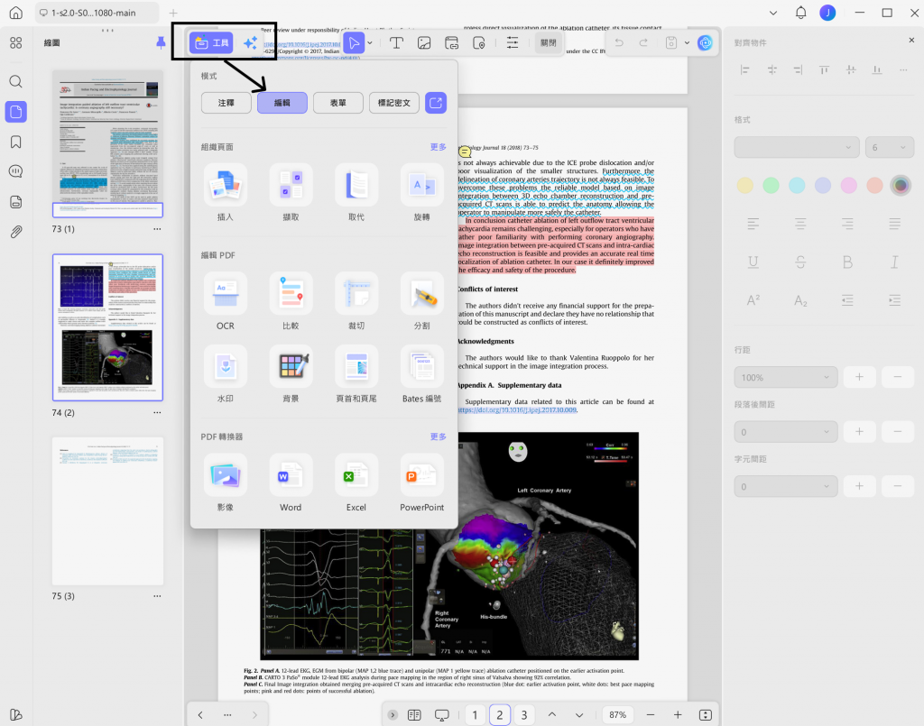Open the line spacing 100% dropdown
The image size is (924, 726).
coord(786,377)
